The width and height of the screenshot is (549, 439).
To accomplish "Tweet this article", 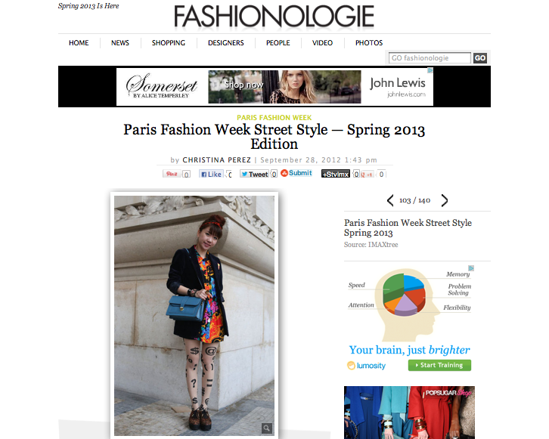I will pyautogui.click(x=255, y=174).
